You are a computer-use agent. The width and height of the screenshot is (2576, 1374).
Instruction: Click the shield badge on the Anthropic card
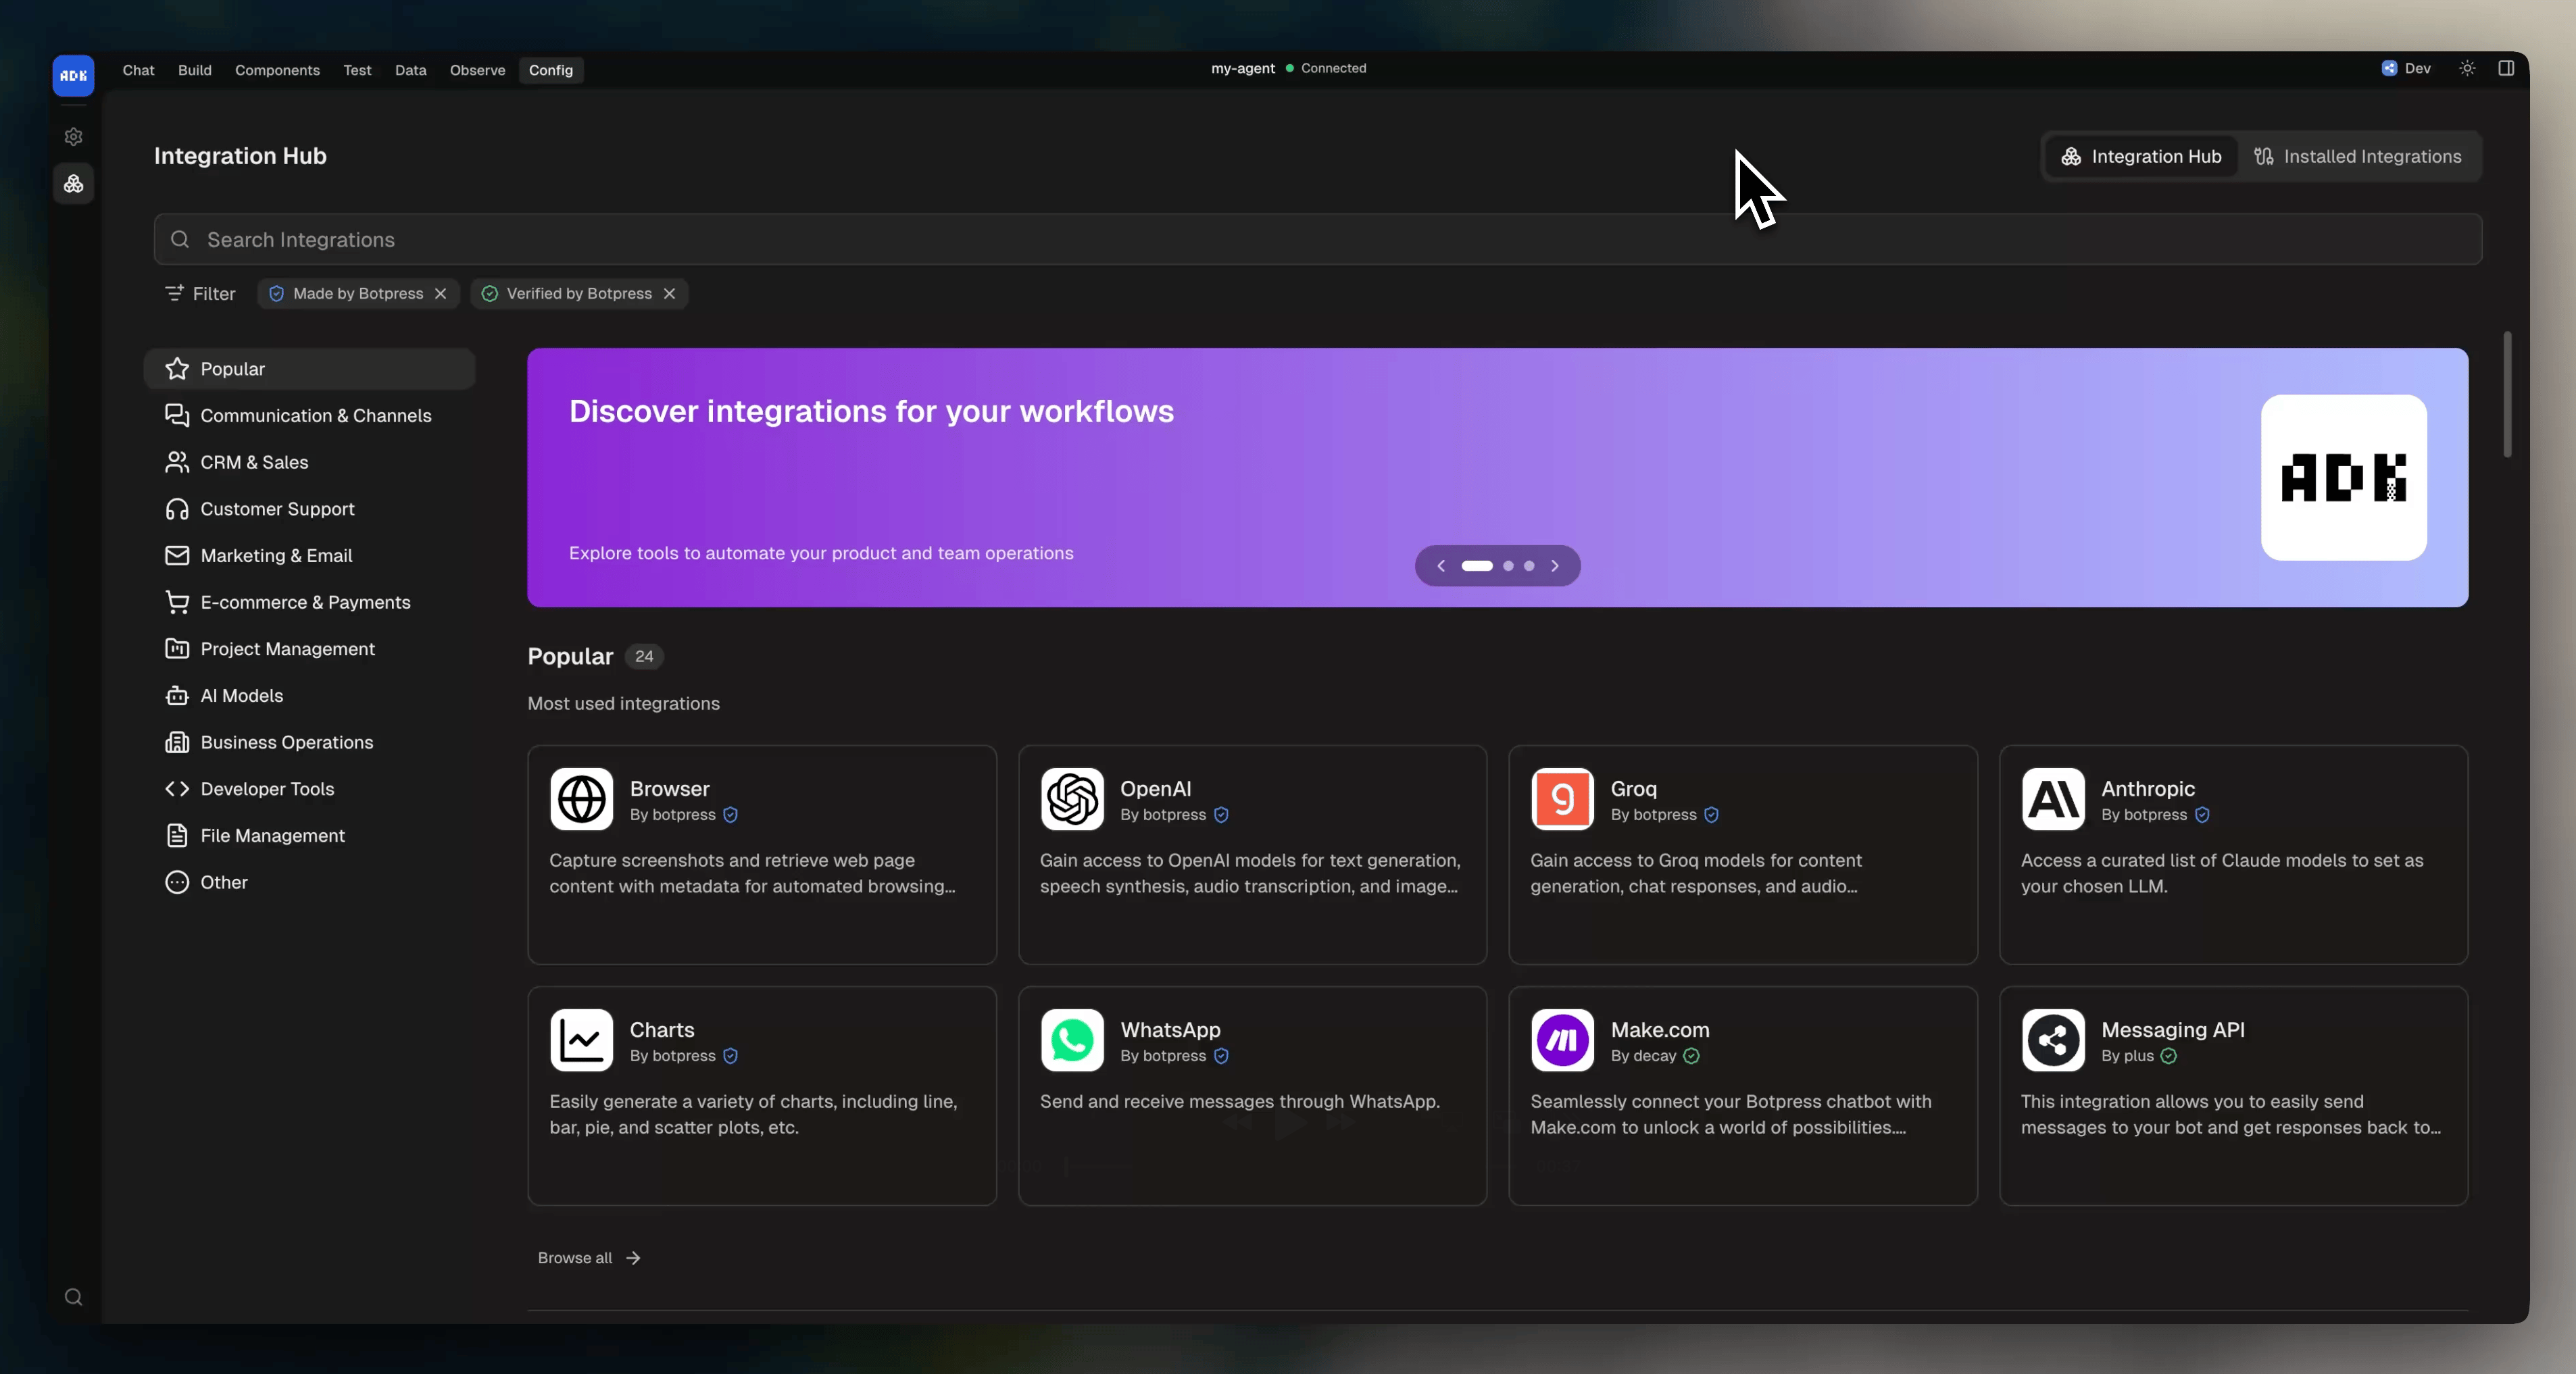pyautogui.click(x=2202, y=815)
